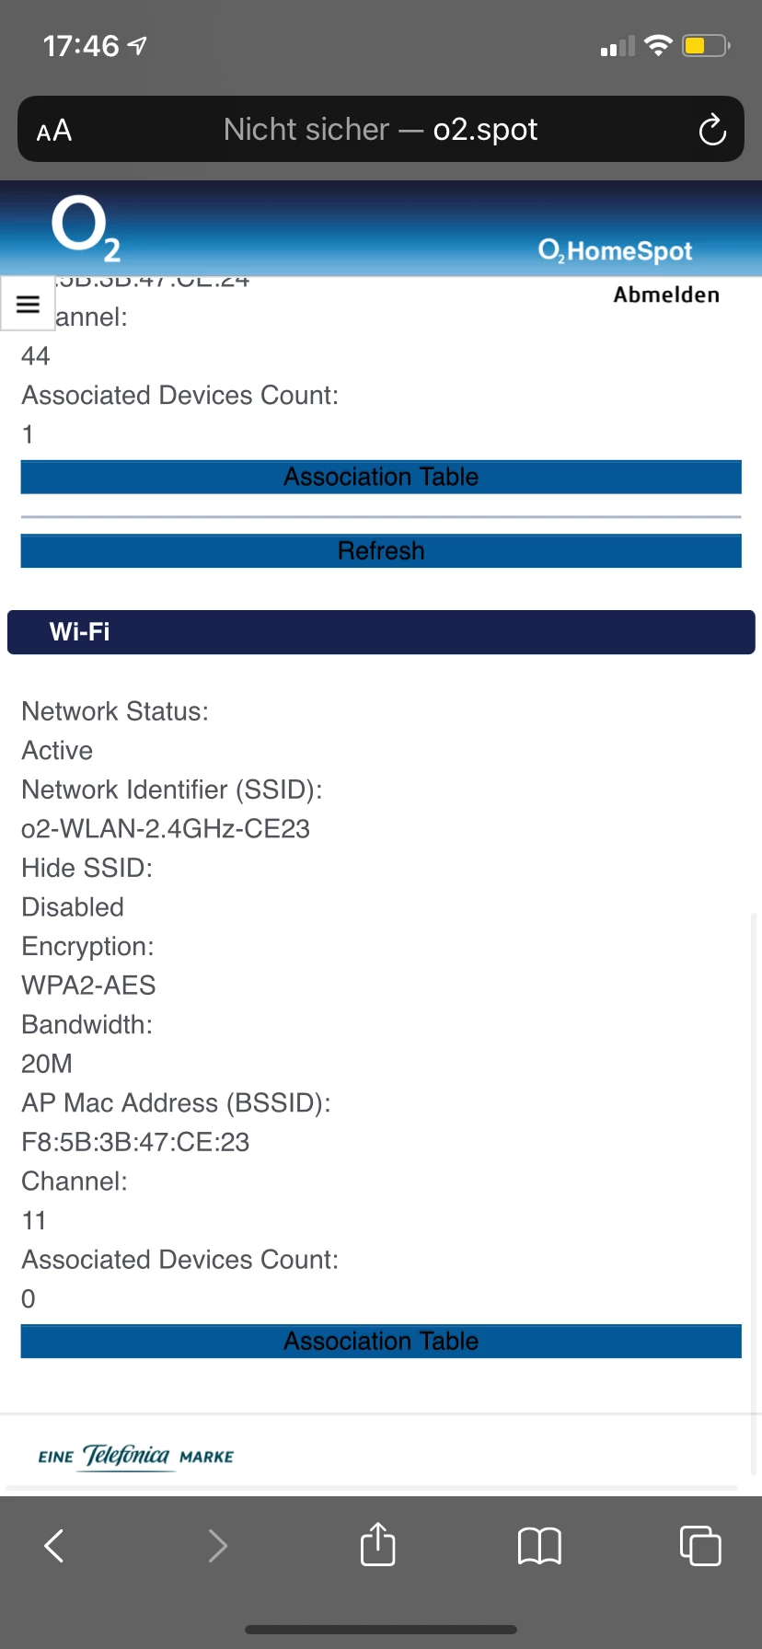This screenshot has width=762, height=1649.
Task: Open the AA text size menu
Action: 54,131
